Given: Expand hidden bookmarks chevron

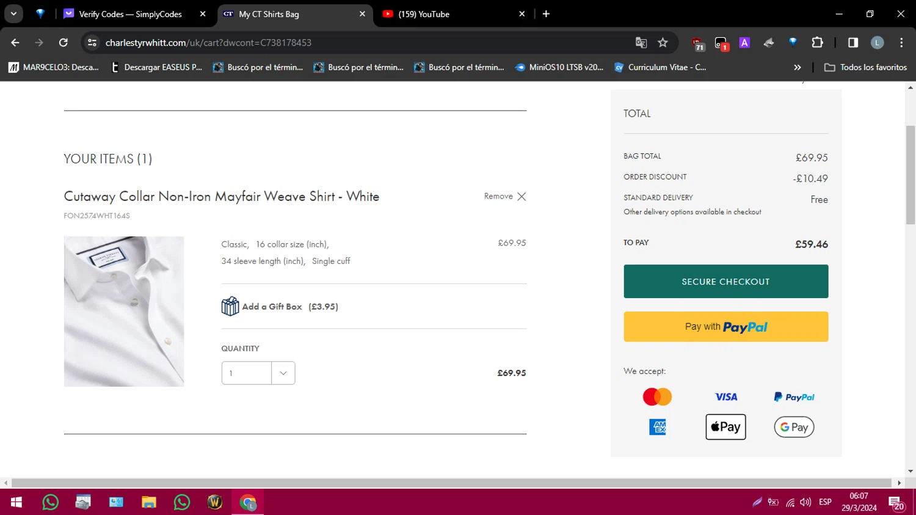Looking at the screenshot, I should [x=797, y=67].
